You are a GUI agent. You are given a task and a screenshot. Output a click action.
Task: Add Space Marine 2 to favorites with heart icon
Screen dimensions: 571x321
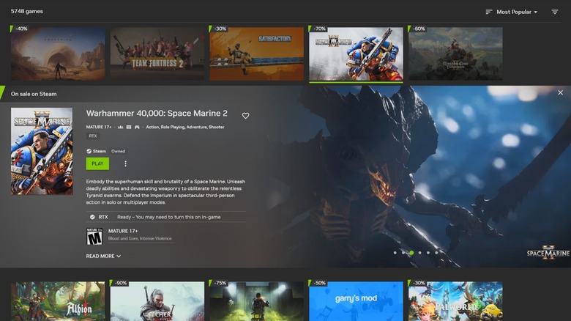(x=245, y=116)
